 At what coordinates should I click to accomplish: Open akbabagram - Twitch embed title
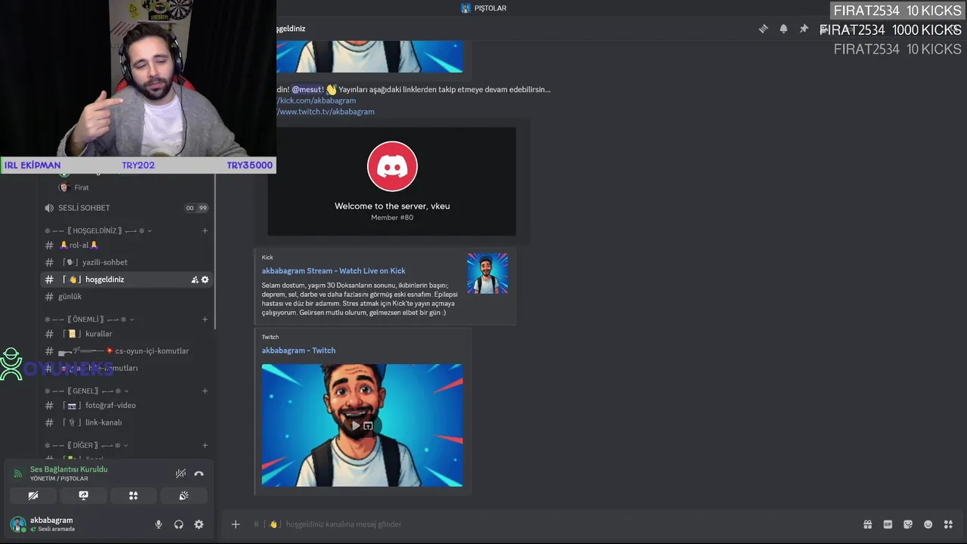tap(298, 351)
